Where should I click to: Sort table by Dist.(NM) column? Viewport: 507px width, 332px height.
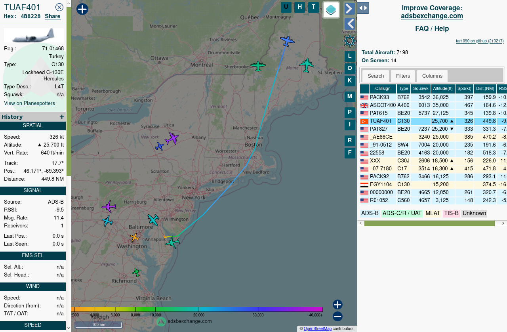pos(485,89)
